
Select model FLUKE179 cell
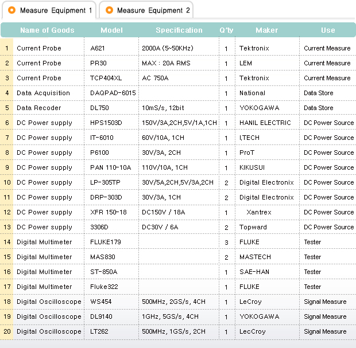click(x=105, y=242)
